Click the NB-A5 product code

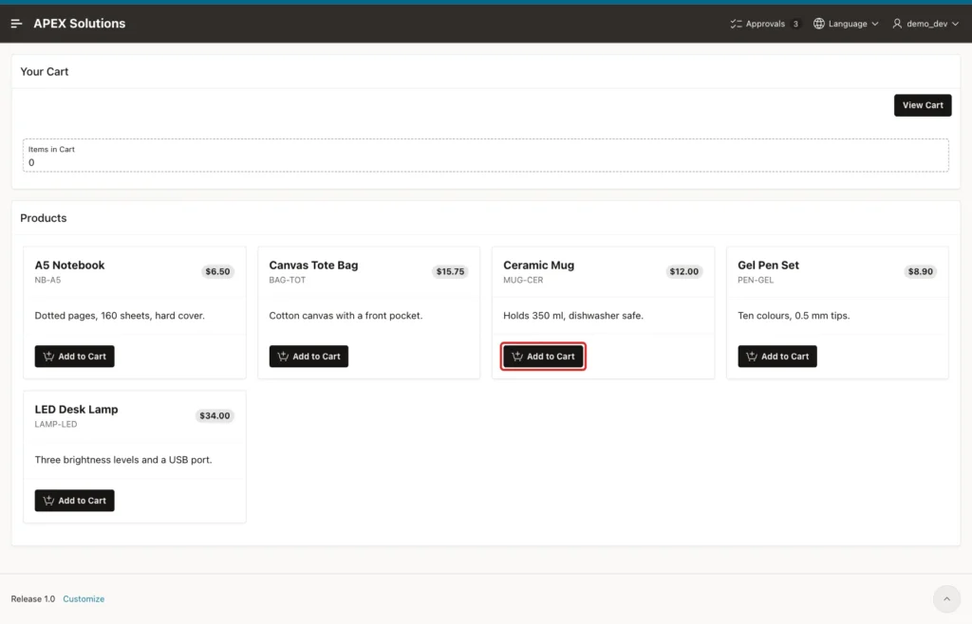click(47, 280)
